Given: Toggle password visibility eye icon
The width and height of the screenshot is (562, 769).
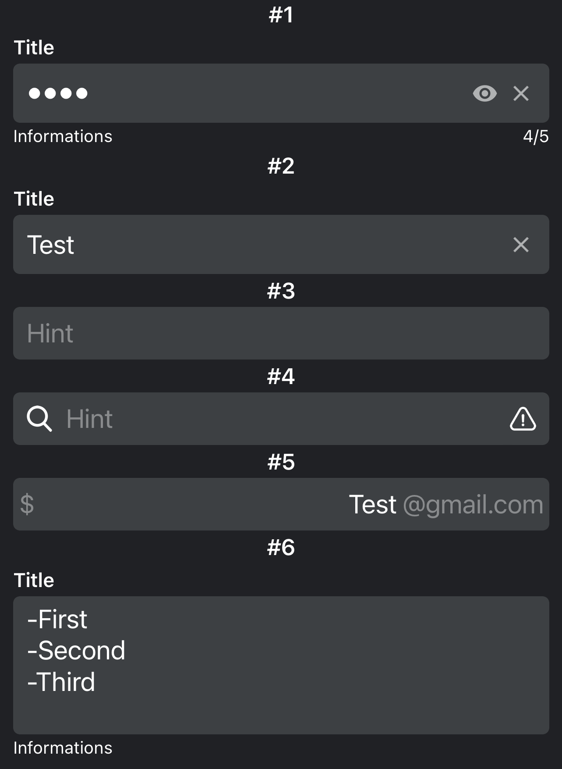Looking at the screenshot, I should click(484, 93).
